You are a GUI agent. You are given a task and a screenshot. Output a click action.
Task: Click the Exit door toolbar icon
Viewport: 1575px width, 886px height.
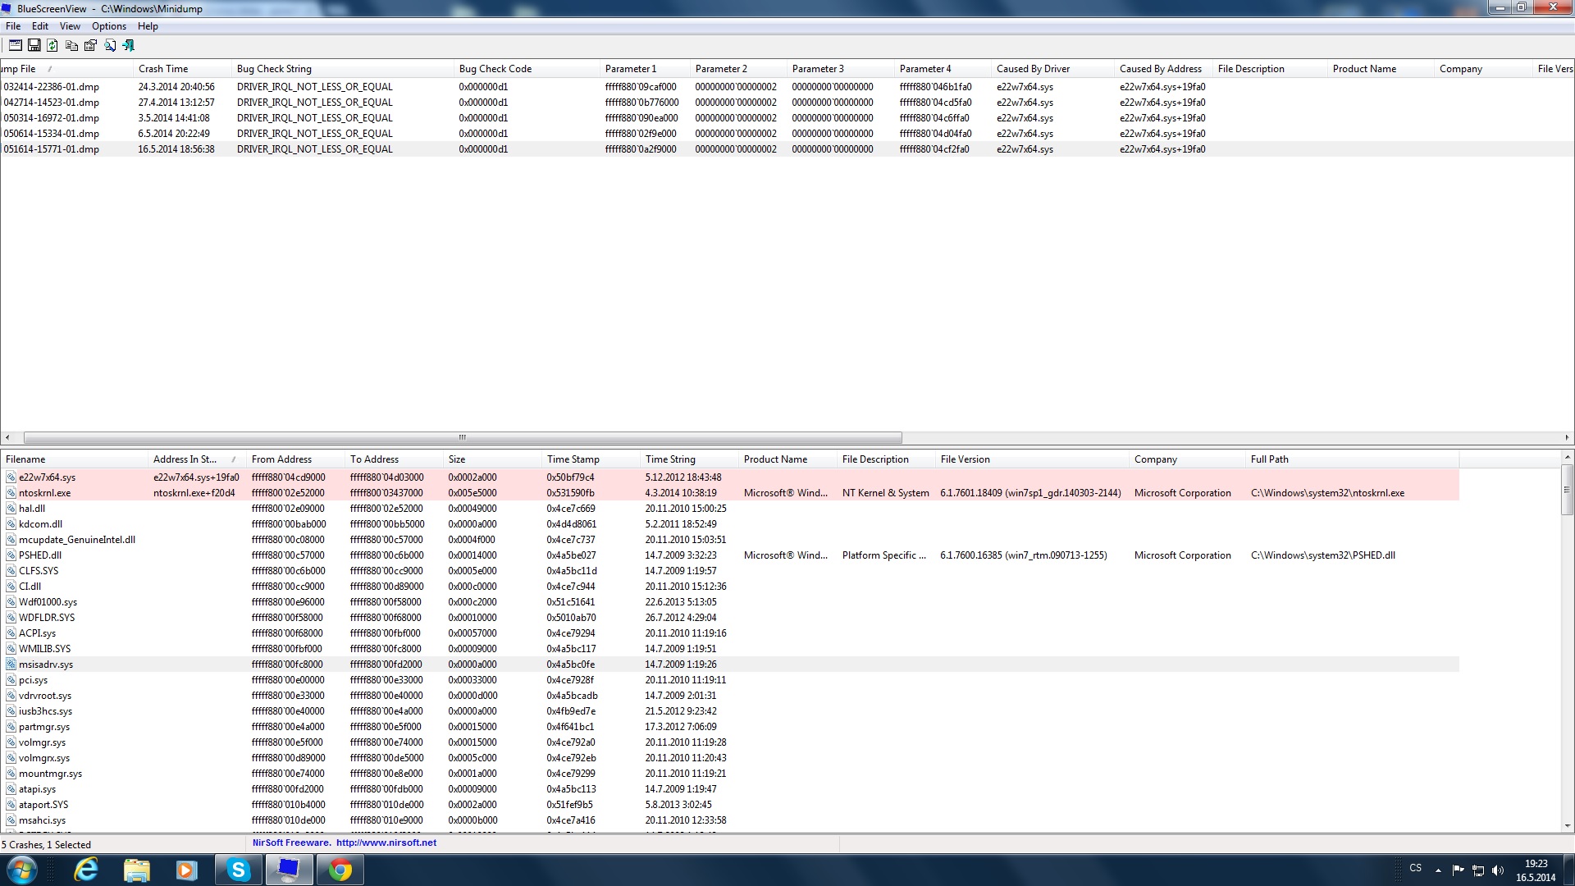point(128,46)
